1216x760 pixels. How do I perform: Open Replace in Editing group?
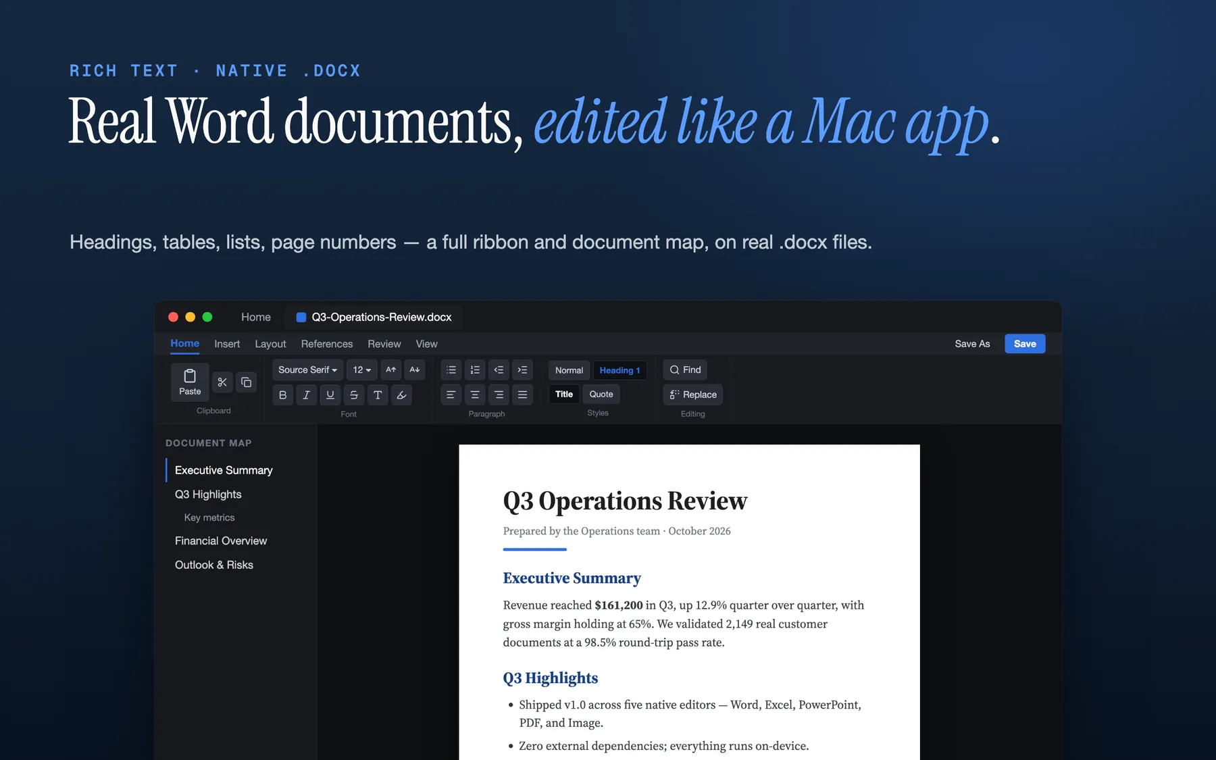[x=693, y=395]
